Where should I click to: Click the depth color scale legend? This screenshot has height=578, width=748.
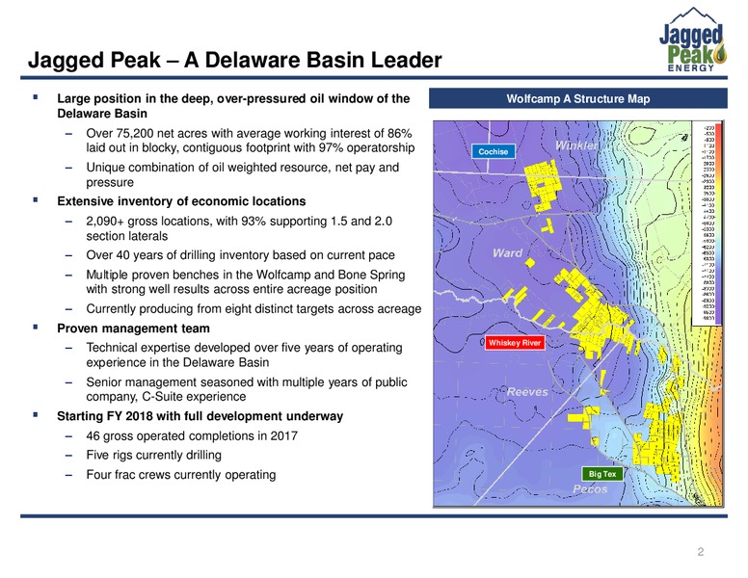coord(707,223)
